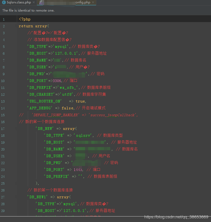211x222 pixels.
Task: Click 'APP_DEBUG' key on line 14
Action: click(x=40, y=108)
